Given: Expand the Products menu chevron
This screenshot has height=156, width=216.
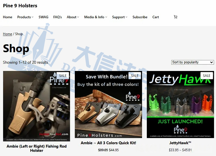Looking at the screenshot, I should 32,17.
